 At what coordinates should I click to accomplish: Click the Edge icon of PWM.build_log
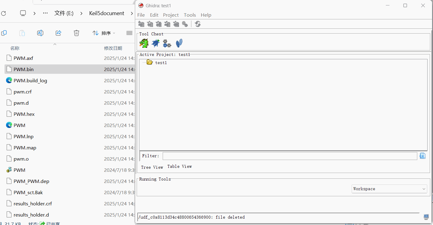(9, 80)
